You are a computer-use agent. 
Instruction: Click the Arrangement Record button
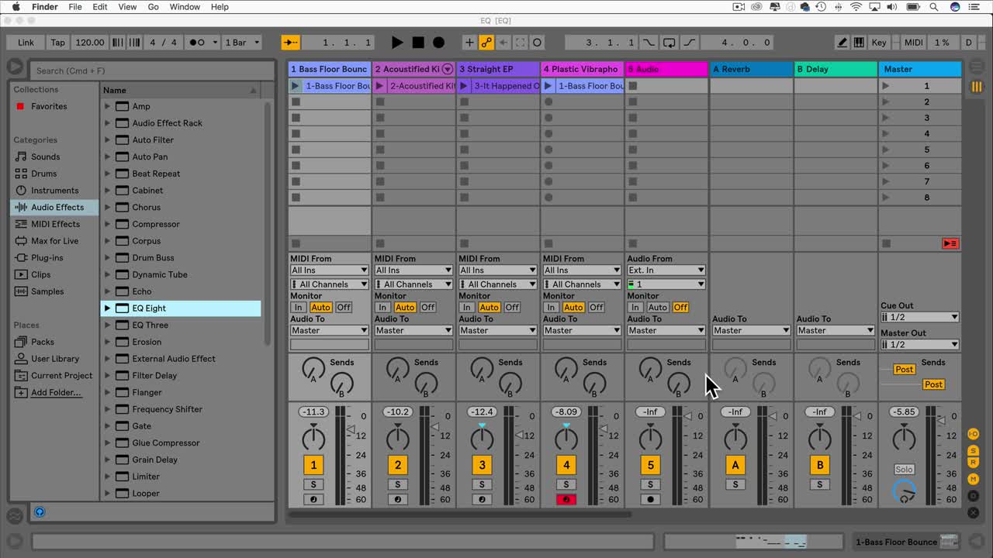pos(438,43)
